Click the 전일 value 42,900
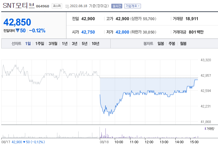 [x=88, y=19]
